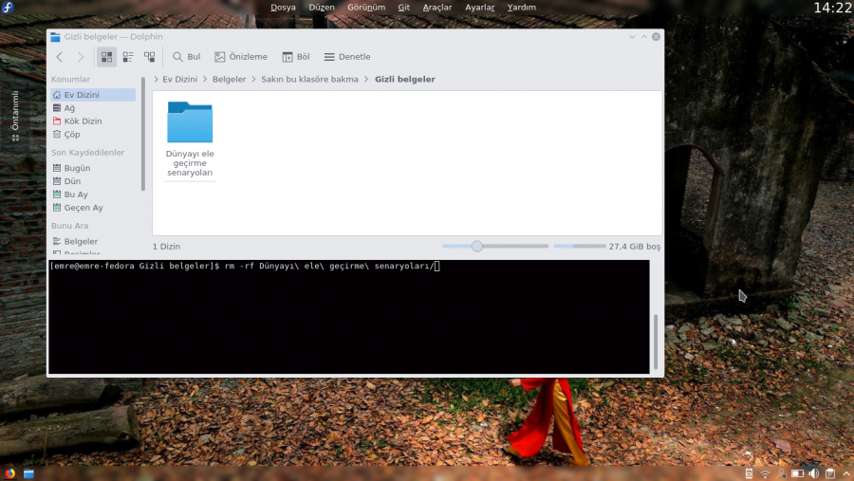Select Kök Dizin in Places panel
Image resolution: width=854 pixels, height=481 pixels.
click(x=93, y=120)
